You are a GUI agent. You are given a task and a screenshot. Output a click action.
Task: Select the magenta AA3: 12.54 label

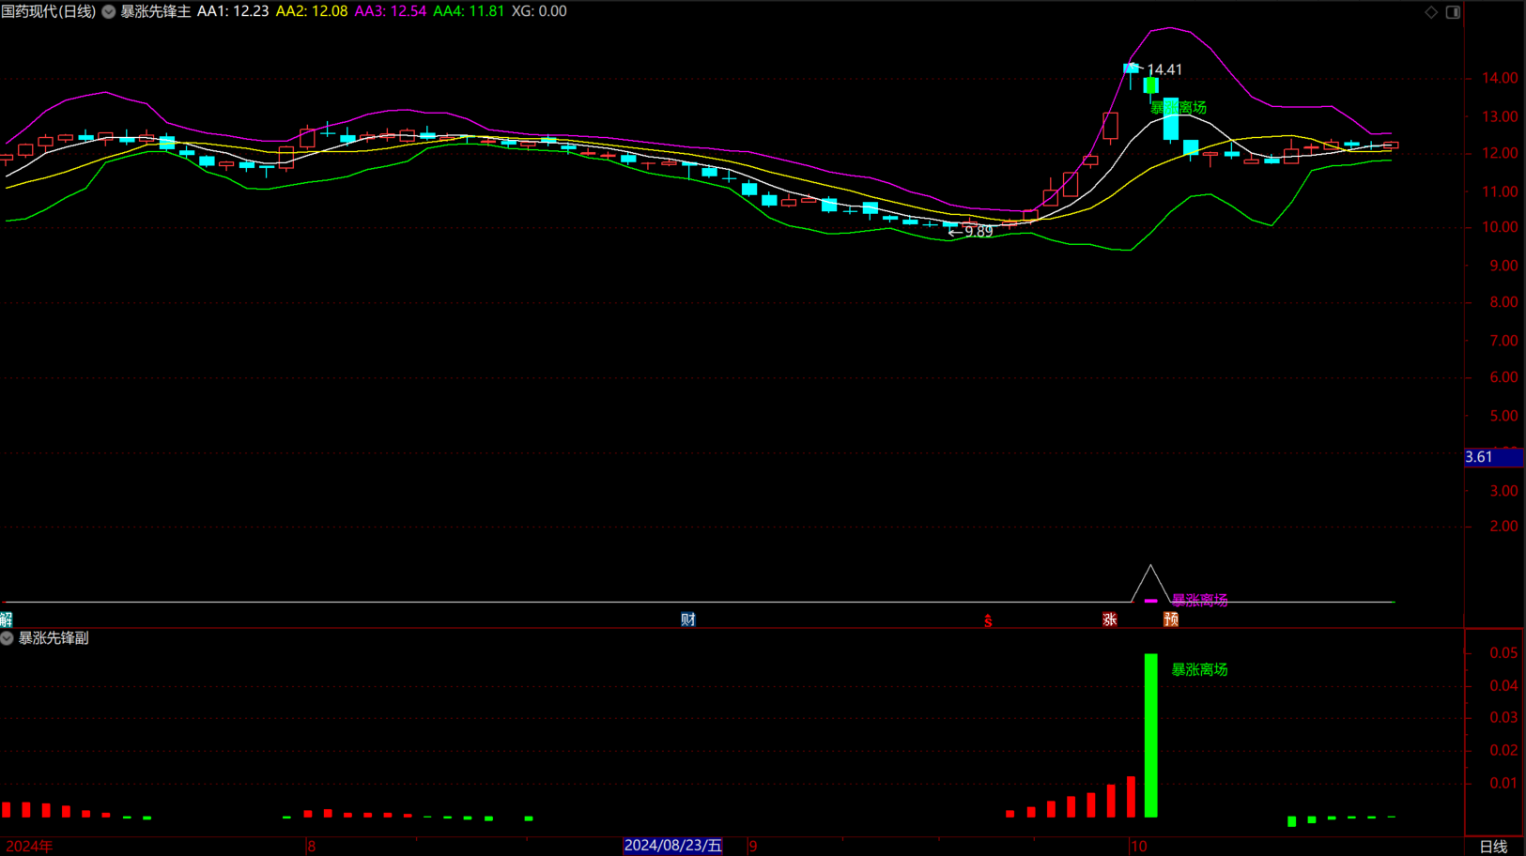click(x=391, y=11)
